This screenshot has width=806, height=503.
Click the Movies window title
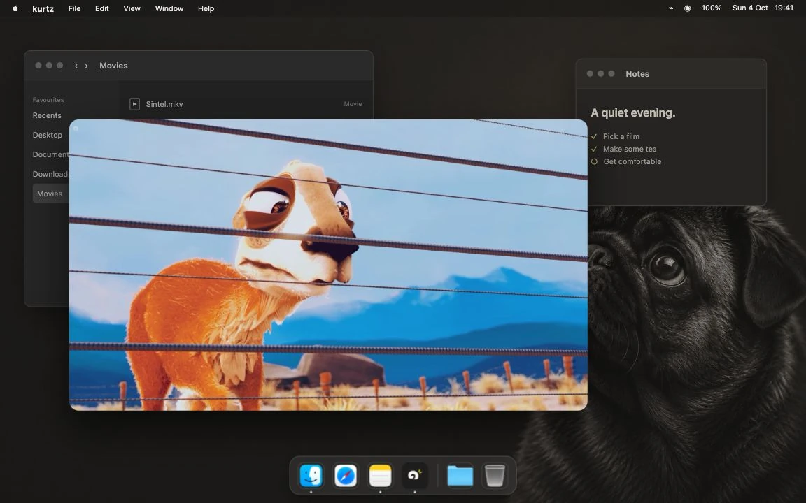113,66
